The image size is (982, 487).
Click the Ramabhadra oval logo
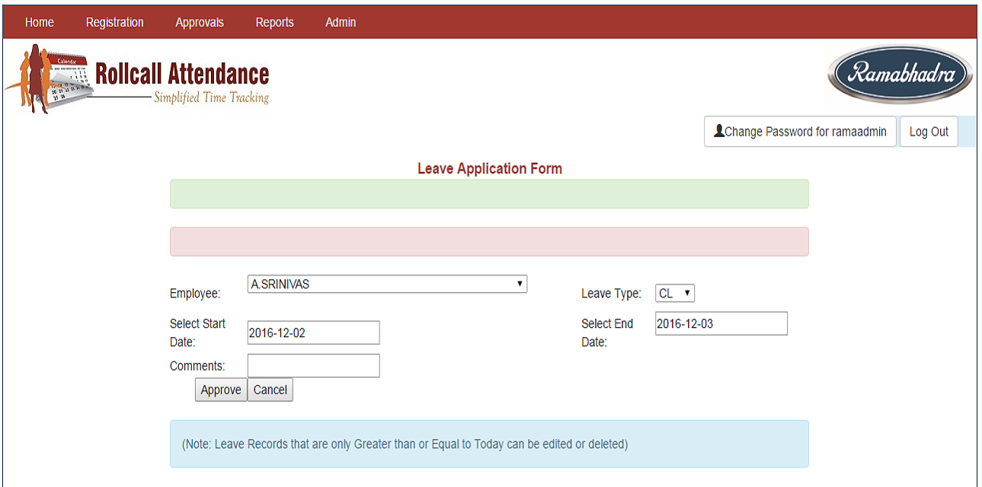point(900,75)
